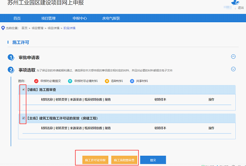Open the 项目详情 breadcrumb link
Screen dimensions: 246x166
(x=53, y=28)
